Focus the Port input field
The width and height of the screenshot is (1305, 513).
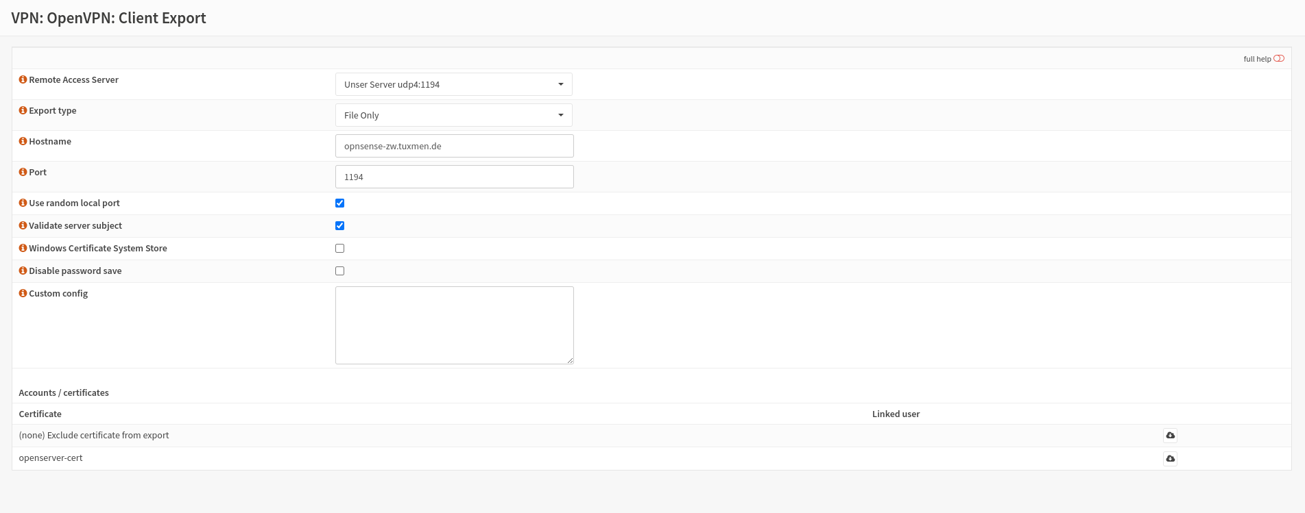click(x=454, y=177)
